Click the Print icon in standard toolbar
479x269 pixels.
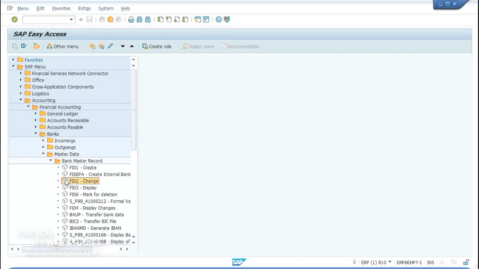[x=131, y=20]
